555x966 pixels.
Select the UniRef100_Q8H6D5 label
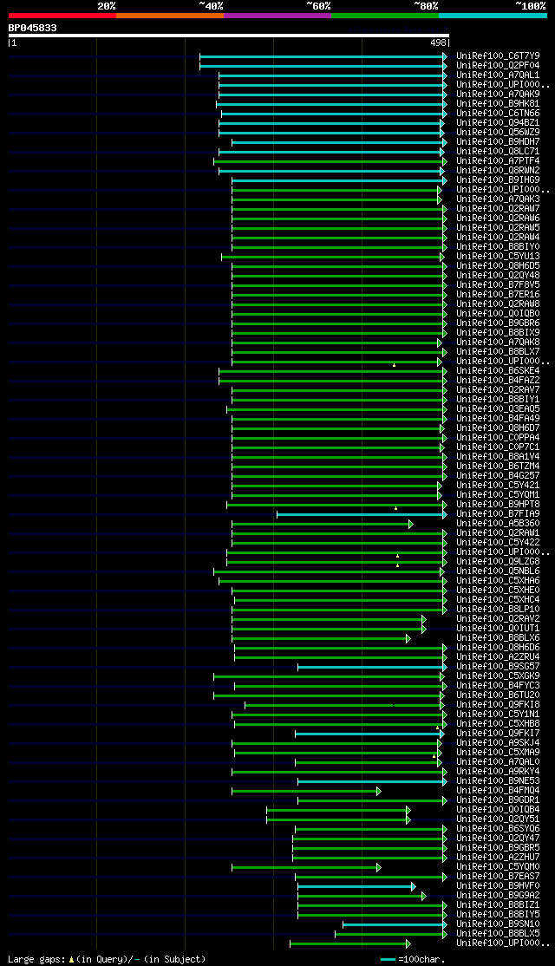[499, 265]
